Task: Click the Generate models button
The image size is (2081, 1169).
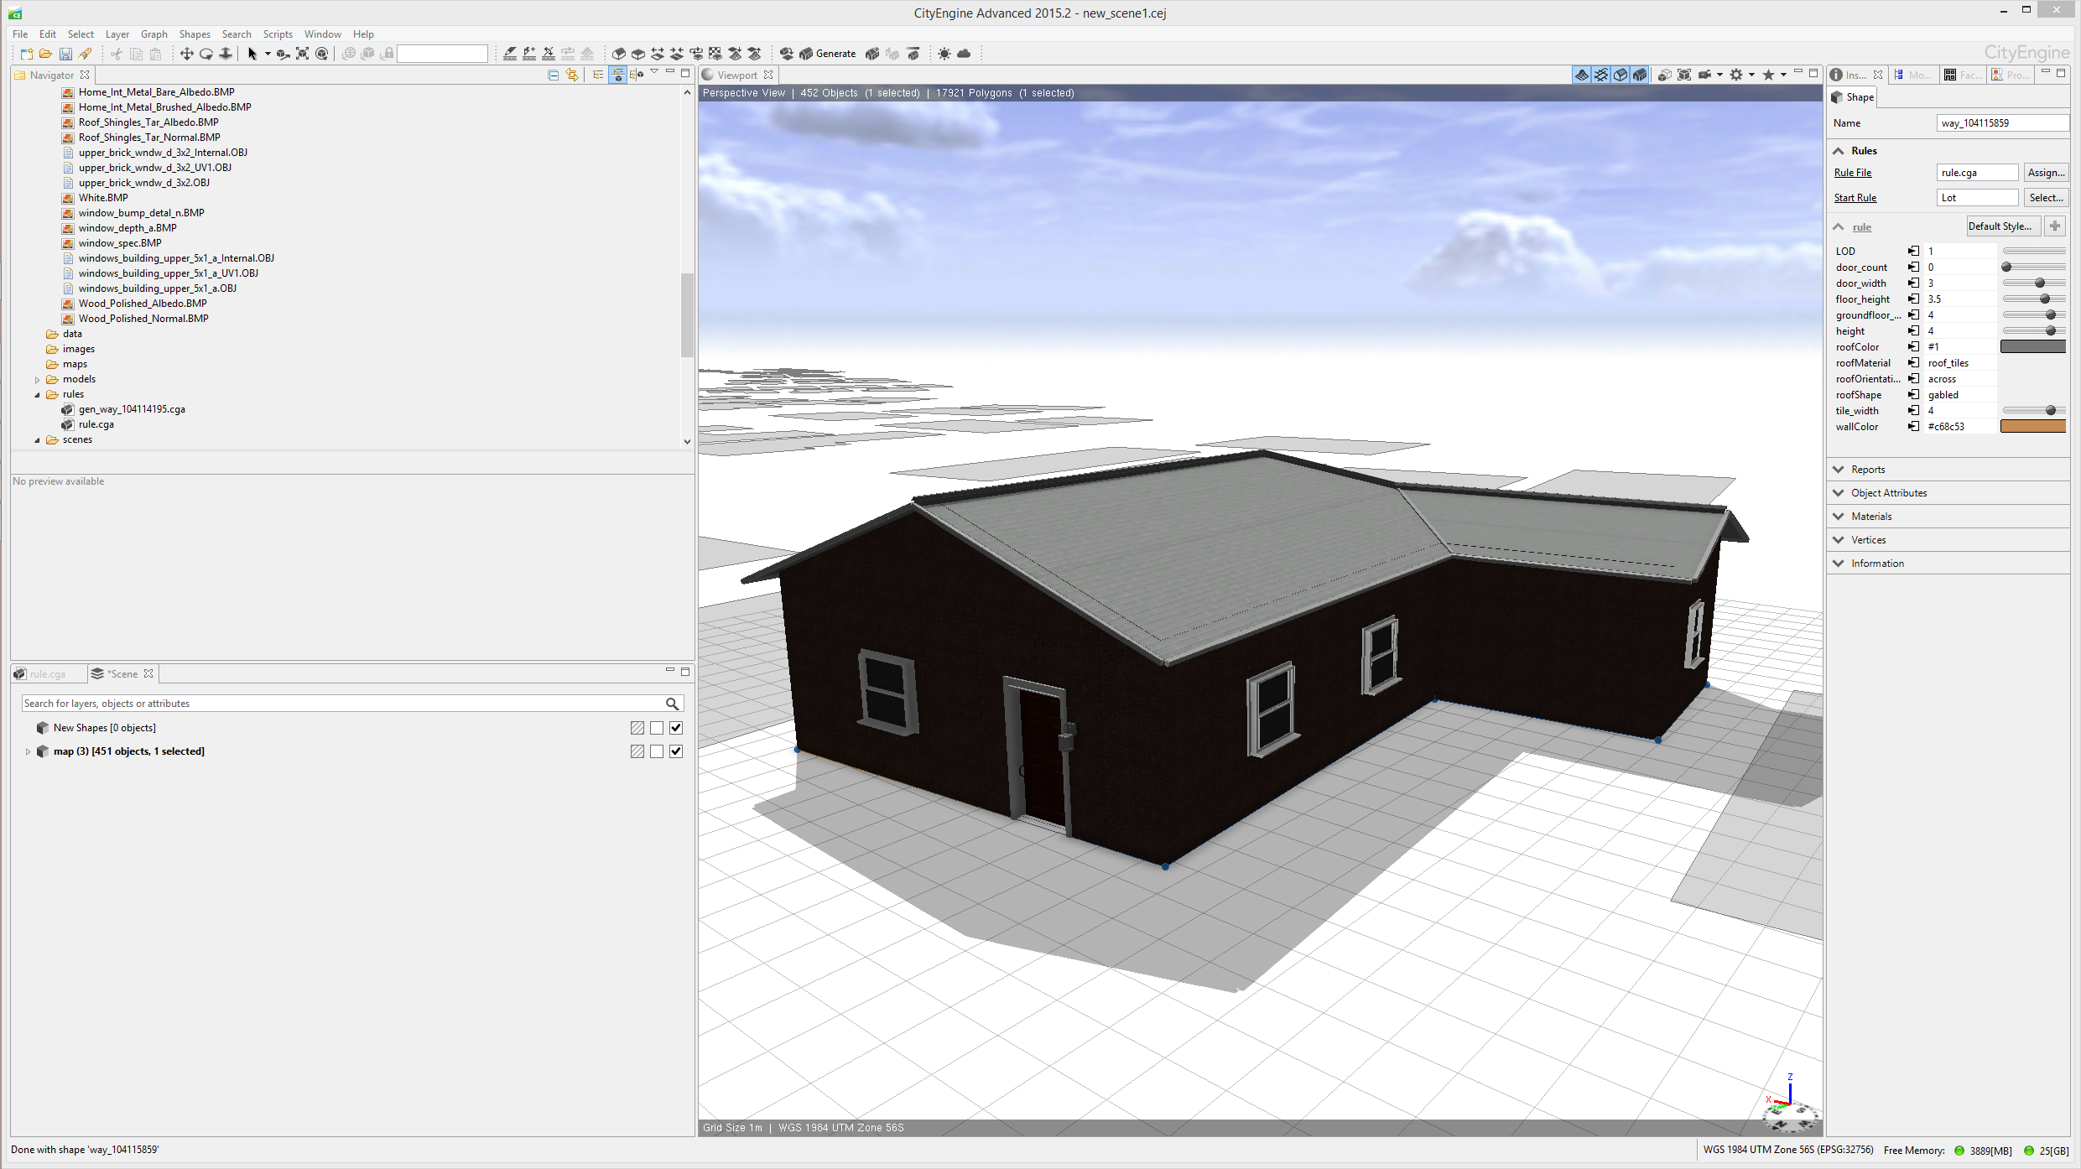Action: pyautogui.click(x=828, y=54)
